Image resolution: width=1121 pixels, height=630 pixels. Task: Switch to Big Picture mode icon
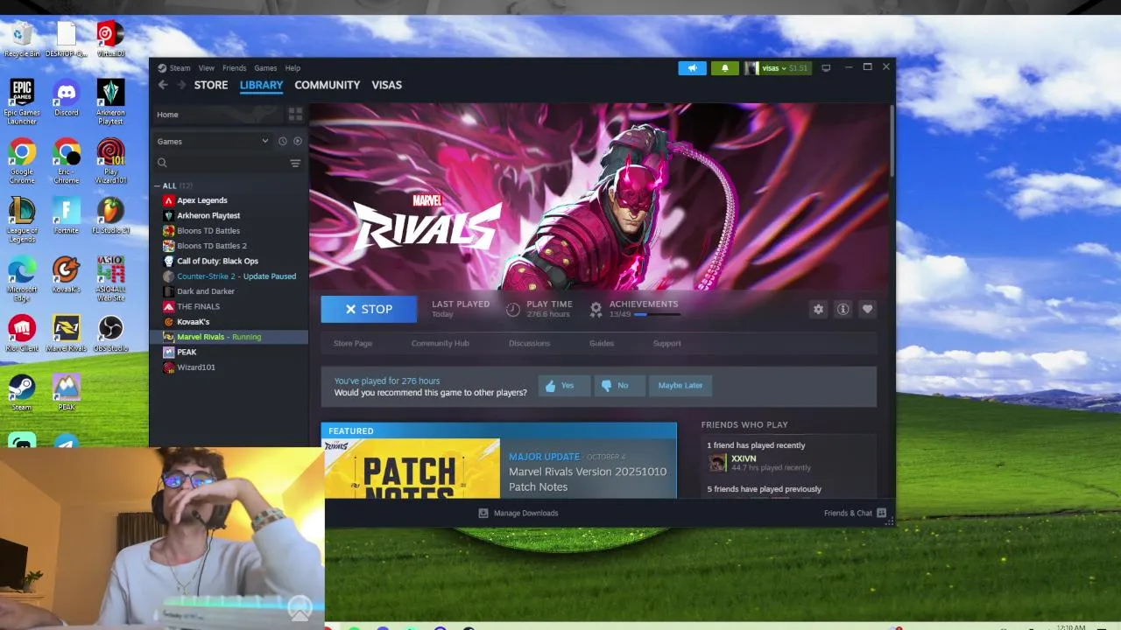click(x=825, y=67)
